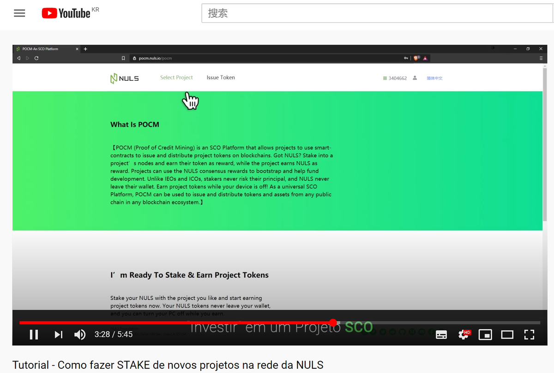This screenshot has width=554, height=373.
Task: Open the recorded browser's hamburger menu
Action: click(x=541, y=59)
